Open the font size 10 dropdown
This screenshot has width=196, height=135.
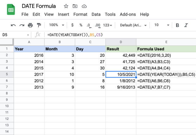coord(162,25)
